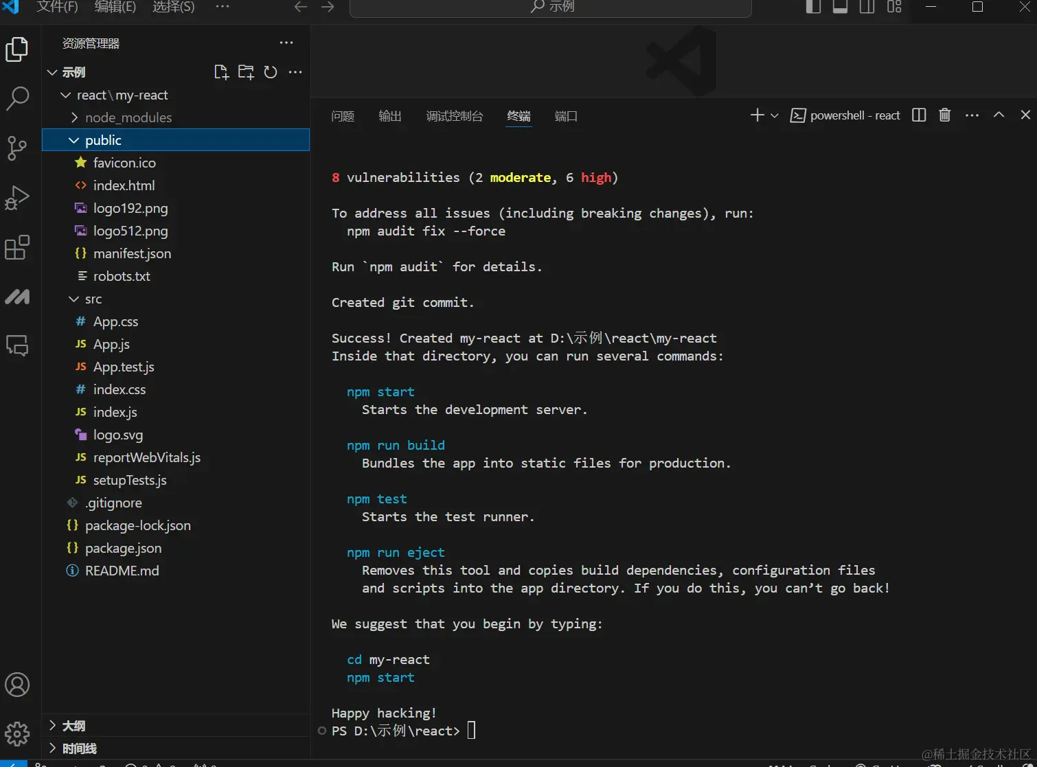
Task: Open the Manage gear icon
Action: (x=17, y=734)
